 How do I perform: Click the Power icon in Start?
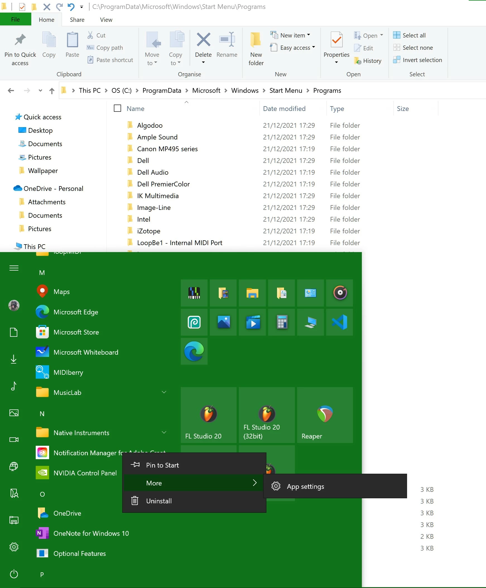click(14, 574)
